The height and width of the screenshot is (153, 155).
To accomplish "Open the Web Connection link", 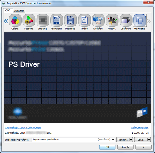I will point(139,127).
